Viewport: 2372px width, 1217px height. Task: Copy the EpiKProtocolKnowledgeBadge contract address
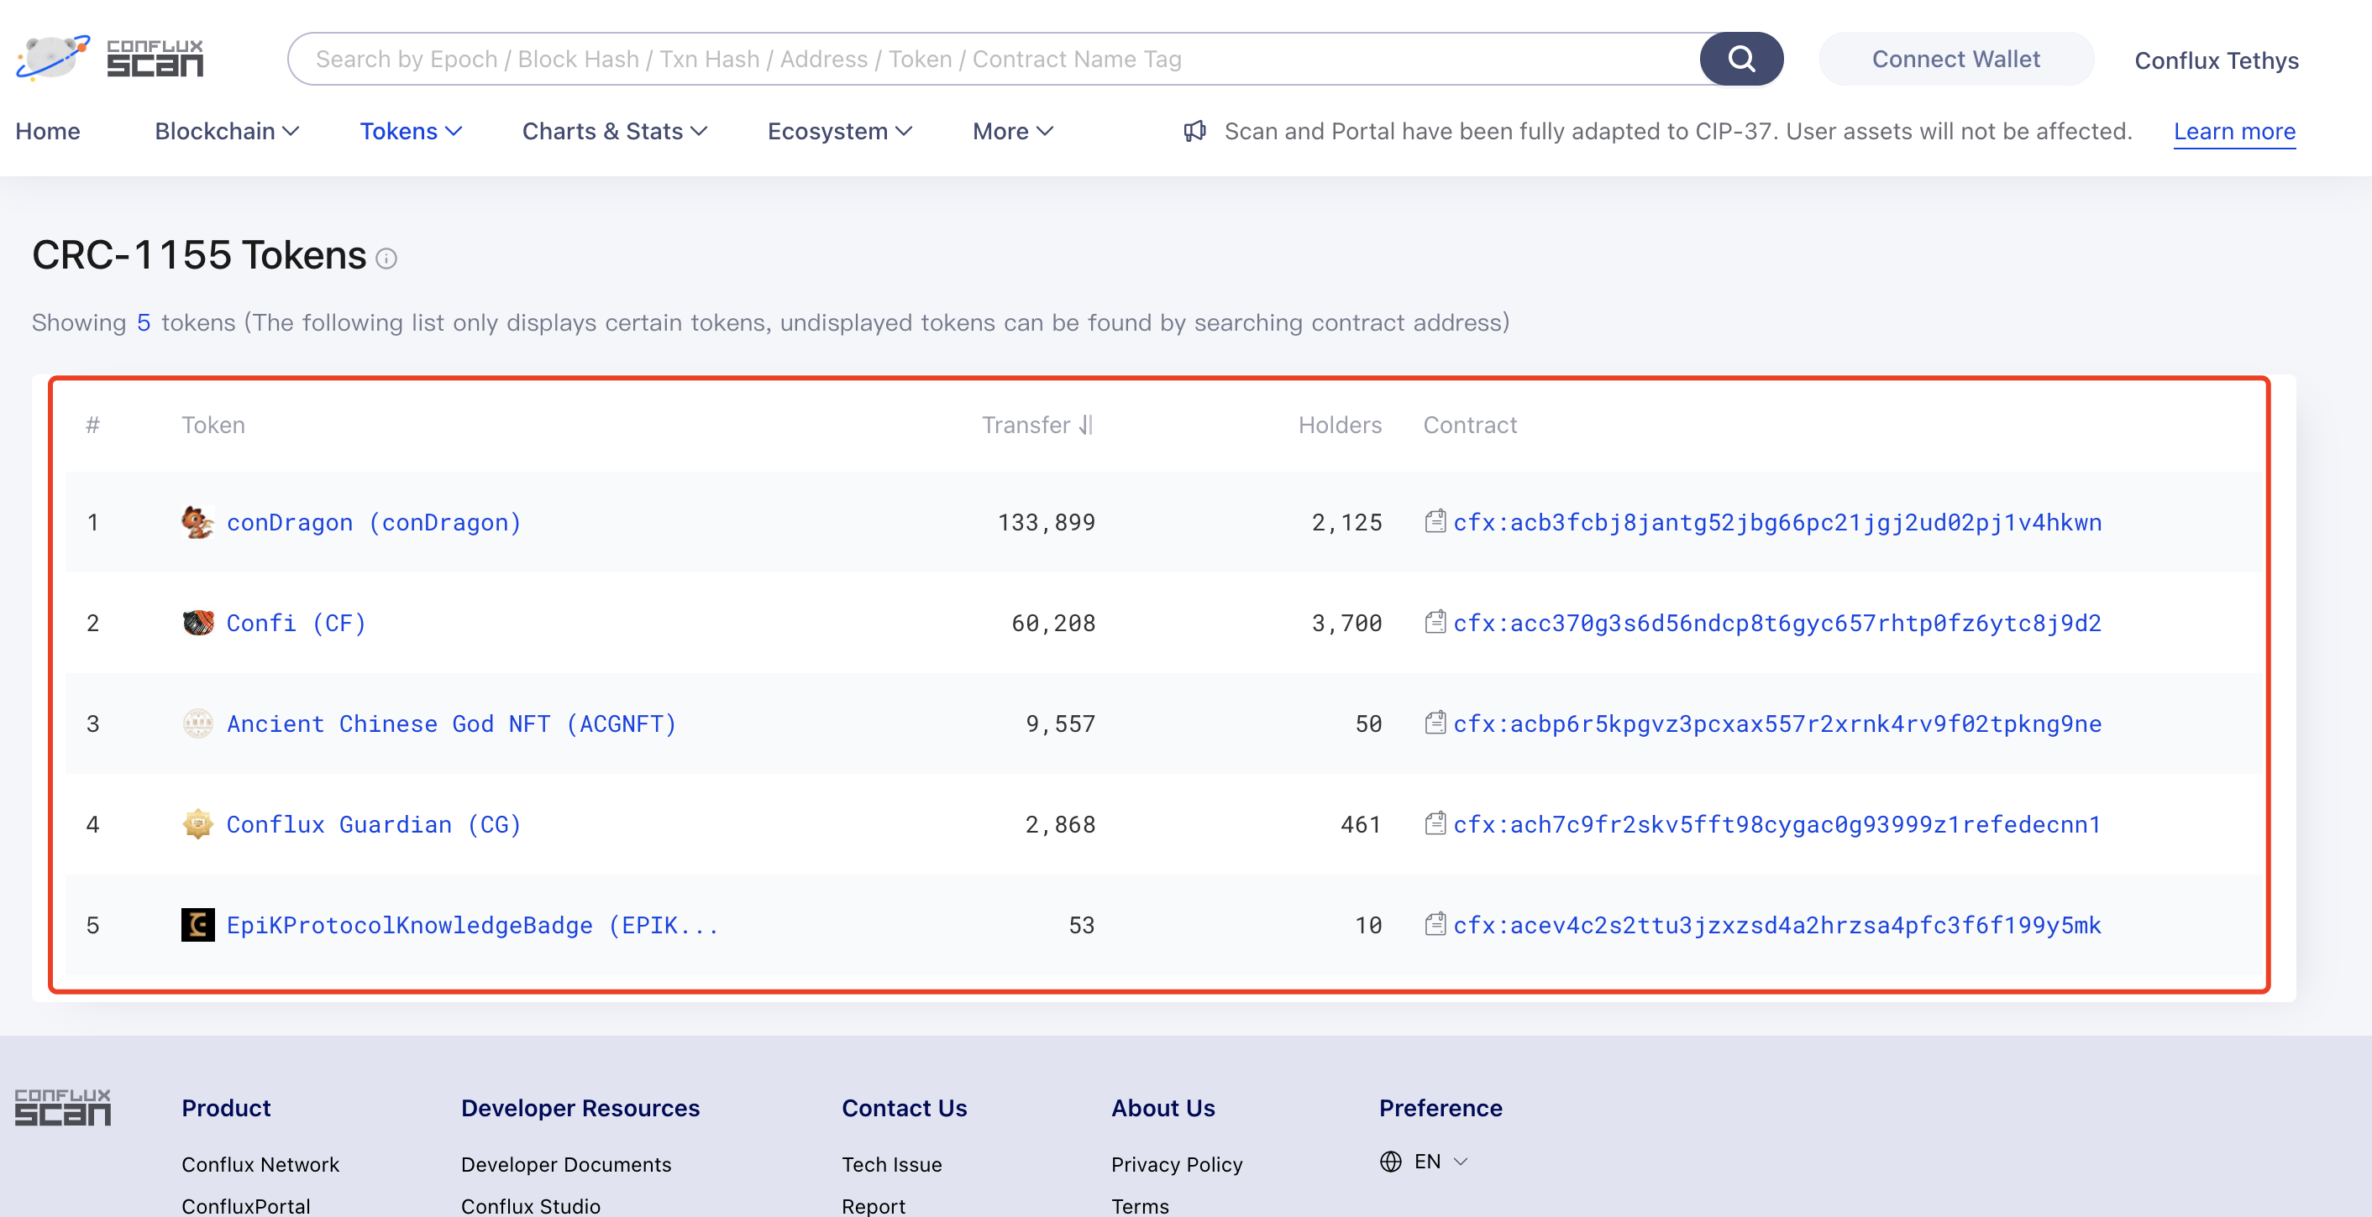click(x=1435, y=923)
